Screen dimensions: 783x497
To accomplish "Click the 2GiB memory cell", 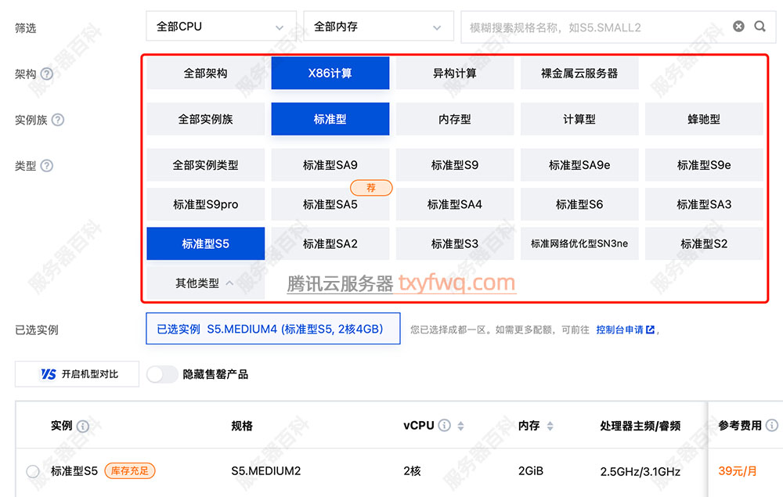I will coord(530,471).
